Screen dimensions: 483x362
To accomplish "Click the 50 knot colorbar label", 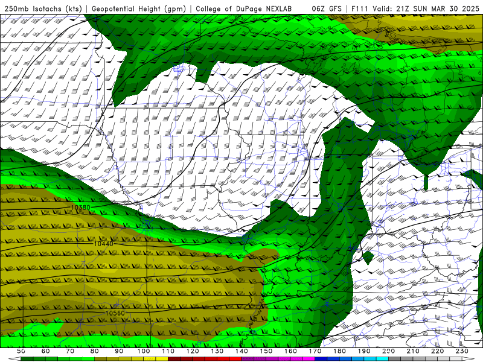I will coord(21,351).
